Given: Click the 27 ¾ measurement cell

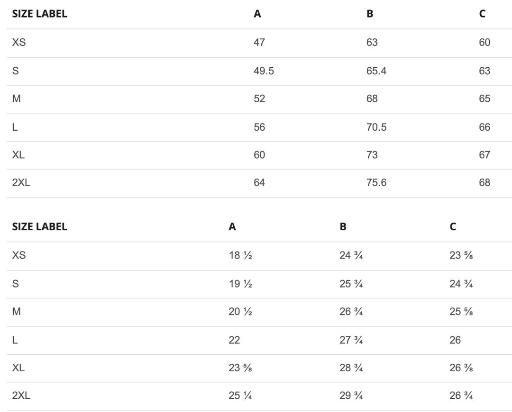Looking at the screenshot, I should (351, 340).
